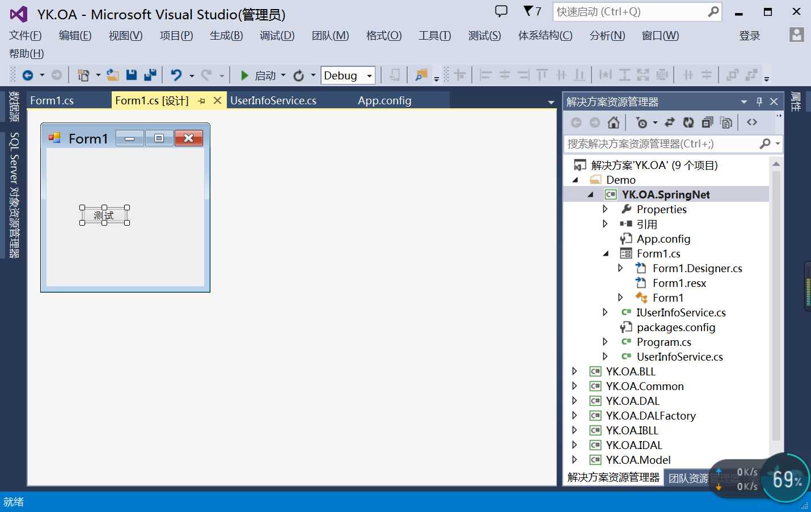This screenshot has height=512, width=811.
Task: Collapse the YK.OA.SpringNet project node
Action: point(590,194)
